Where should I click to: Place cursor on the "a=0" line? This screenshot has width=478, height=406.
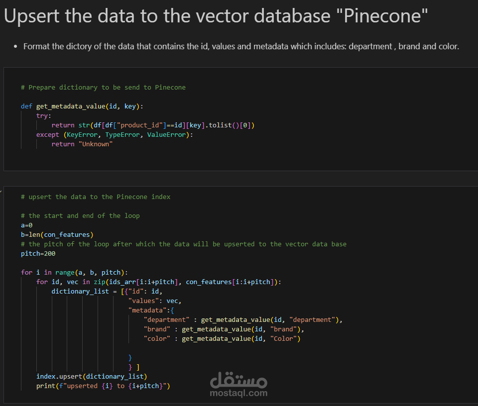click(x=27, y=225)
